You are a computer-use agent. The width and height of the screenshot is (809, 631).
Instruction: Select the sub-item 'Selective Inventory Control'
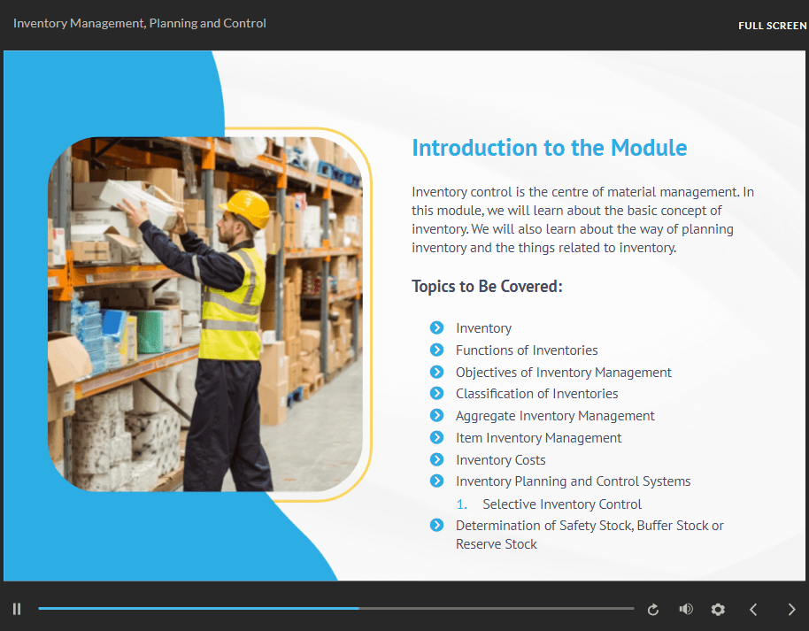tap(562, 504)
